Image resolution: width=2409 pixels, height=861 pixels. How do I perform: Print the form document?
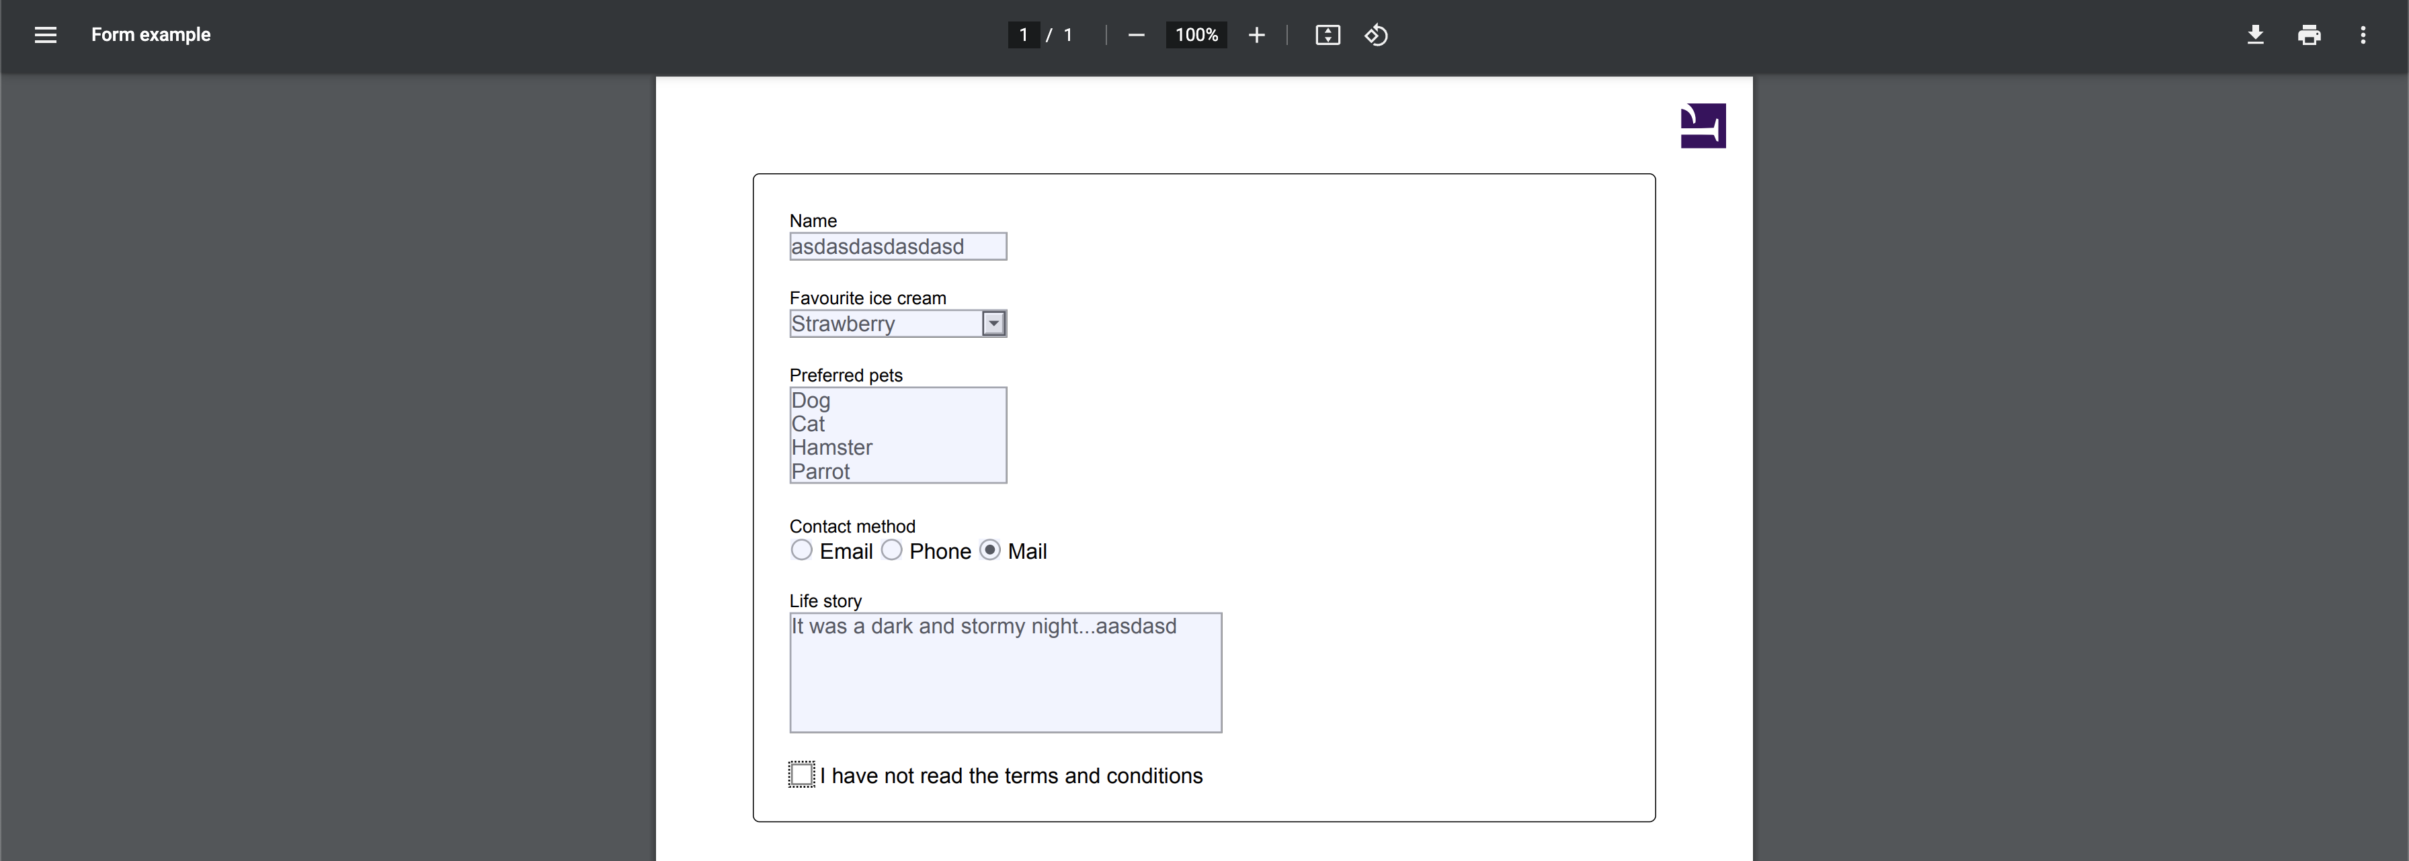coord(2309,35)
